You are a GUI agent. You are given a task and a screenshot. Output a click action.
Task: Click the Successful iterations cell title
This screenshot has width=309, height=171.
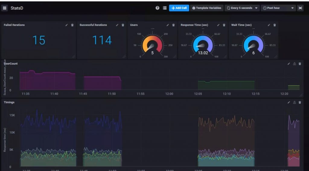pyautogui.click(x=93, y=25)
